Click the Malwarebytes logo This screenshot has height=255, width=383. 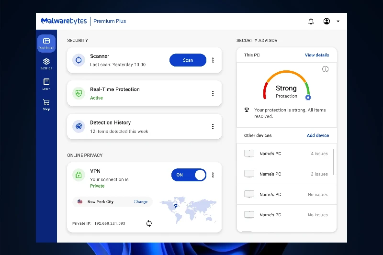(x=64, y=21)
